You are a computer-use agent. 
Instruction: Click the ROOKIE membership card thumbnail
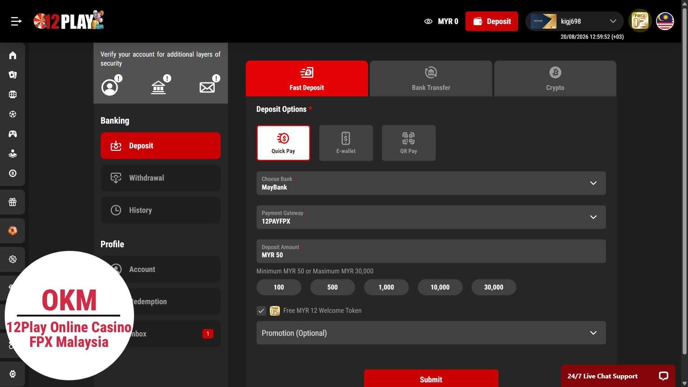[x=544, y=21]
